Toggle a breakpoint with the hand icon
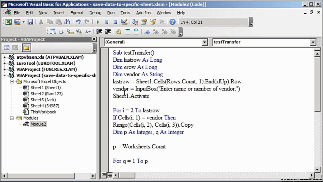The image size is (323, 182). (119, 32)
